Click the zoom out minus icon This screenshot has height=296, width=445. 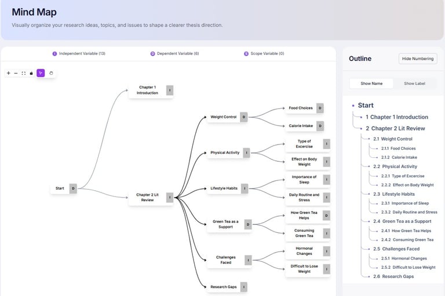click(16, 73)
